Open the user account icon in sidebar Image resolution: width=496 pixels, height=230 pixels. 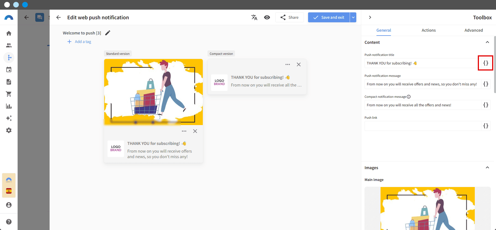tap(9, 205)
